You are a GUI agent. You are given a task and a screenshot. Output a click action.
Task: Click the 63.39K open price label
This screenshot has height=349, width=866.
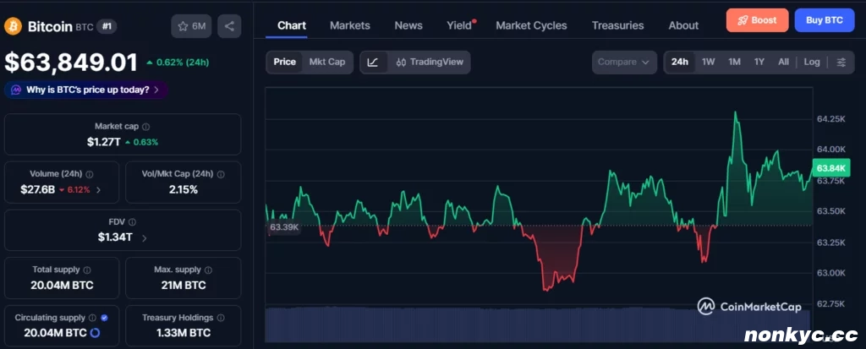(284, 227)
